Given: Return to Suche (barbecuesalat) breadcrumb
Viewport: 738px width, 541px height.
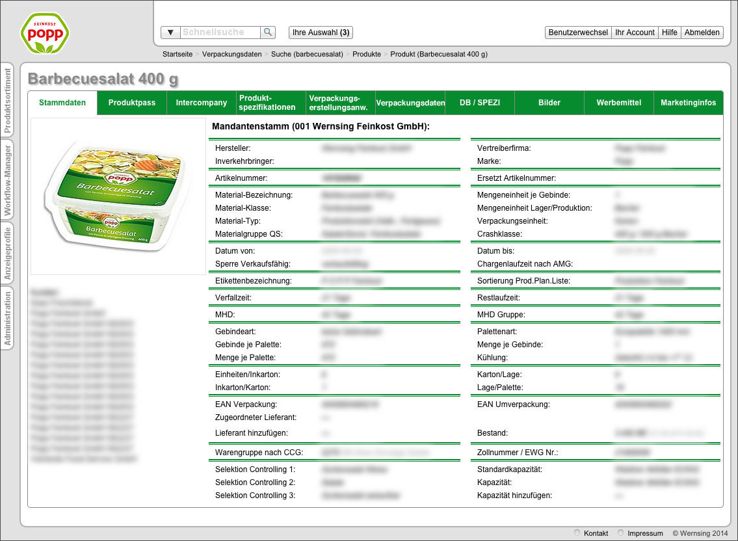Looking at the screenshot, I should click(x=307, y=54).
